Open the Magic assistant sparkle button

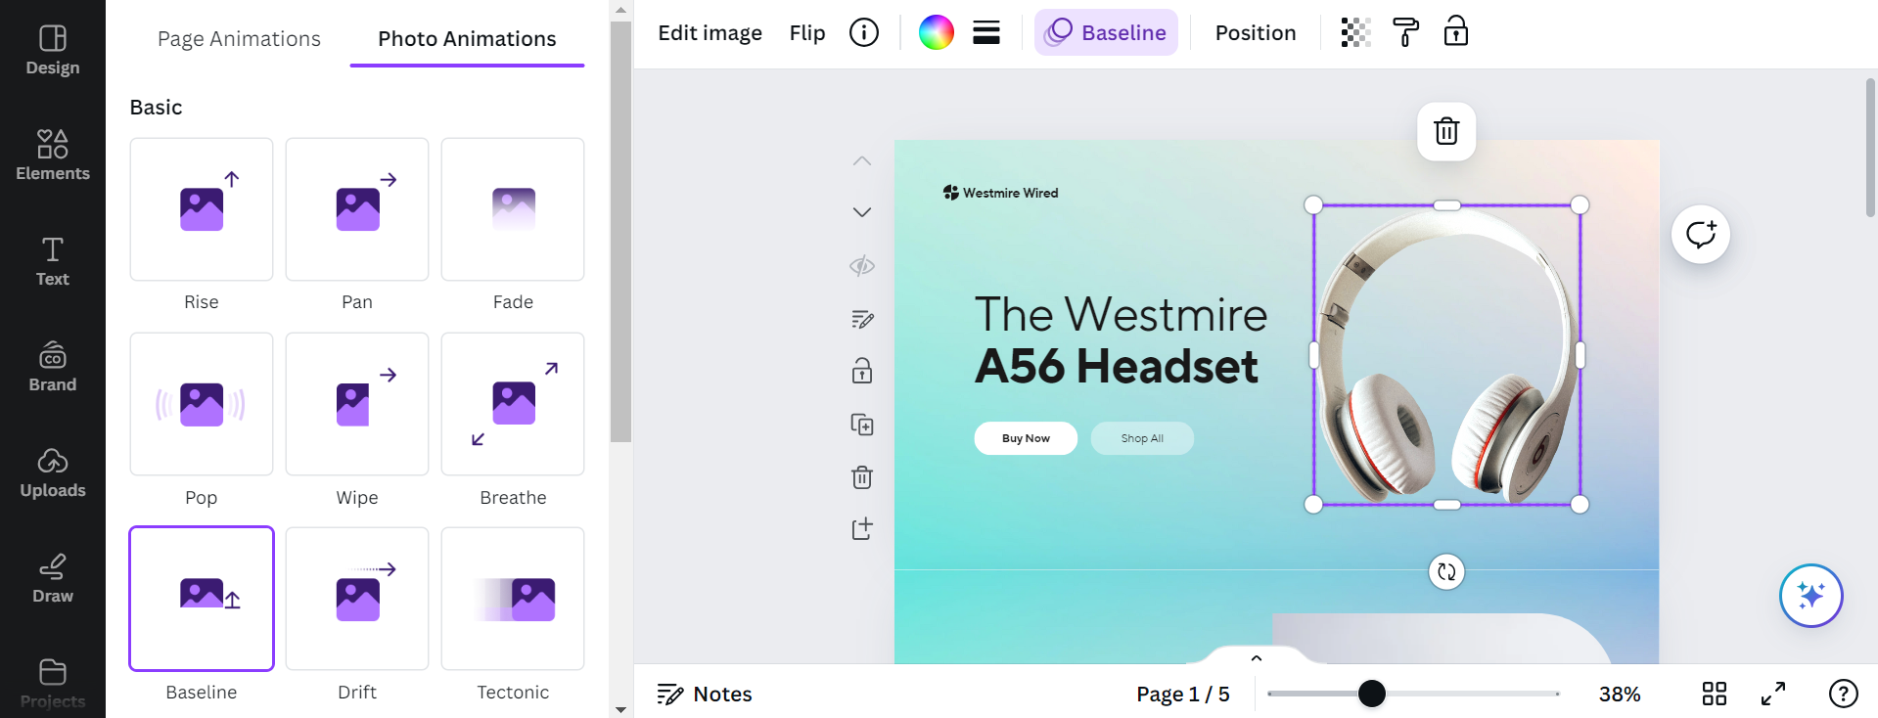pos(1810,596)
